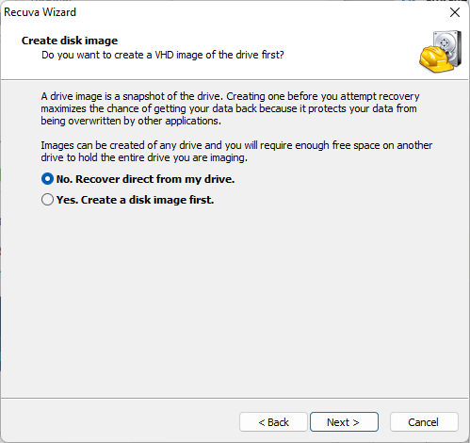Click the drive image snapshot explanation paragraph
Viewport: 470px width, 443px height.
coord(230,108)
